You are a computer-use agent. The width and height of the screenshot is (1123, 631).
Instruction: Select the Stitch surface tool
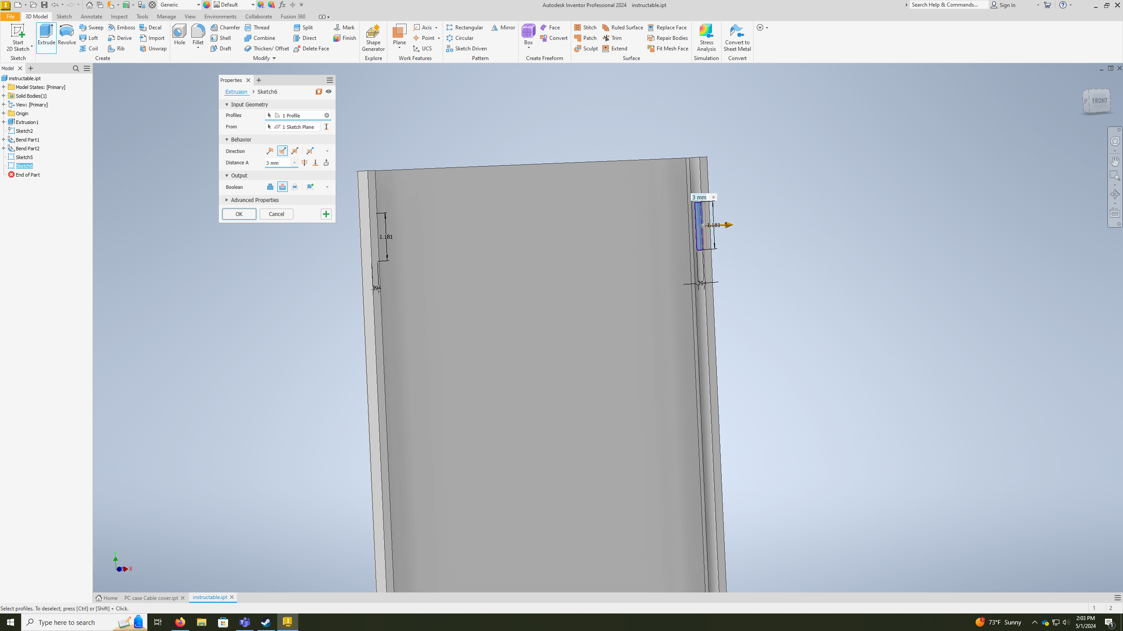pyautogui.click(x=586, y=27)
